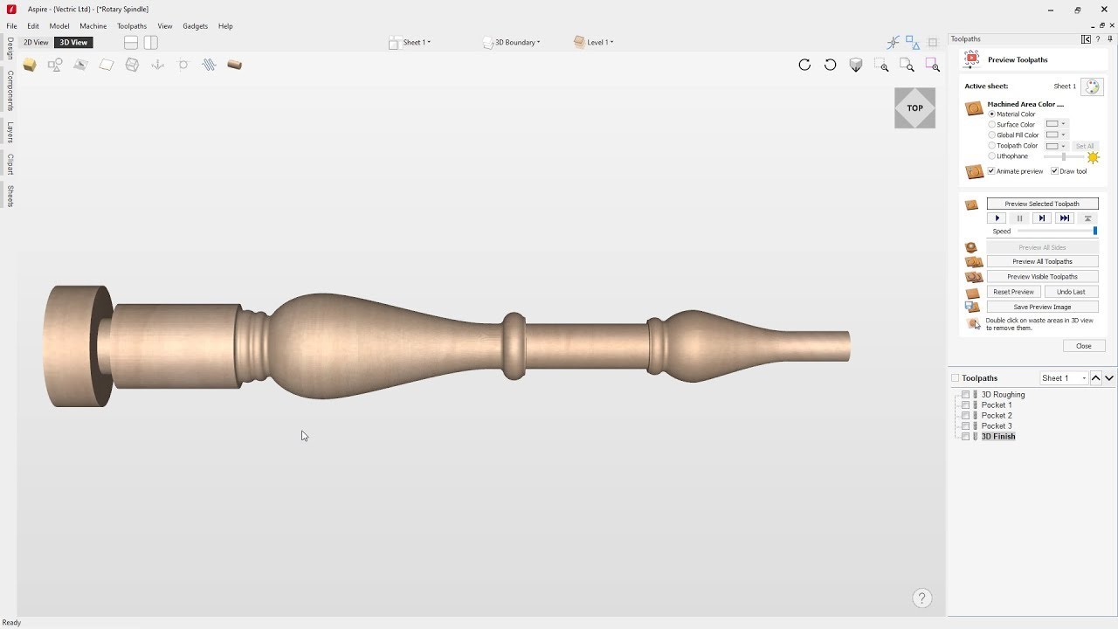Click the down-arrow axis icon in 3D toolbar
Screen dimensions: 1118x629
(158, 65)
